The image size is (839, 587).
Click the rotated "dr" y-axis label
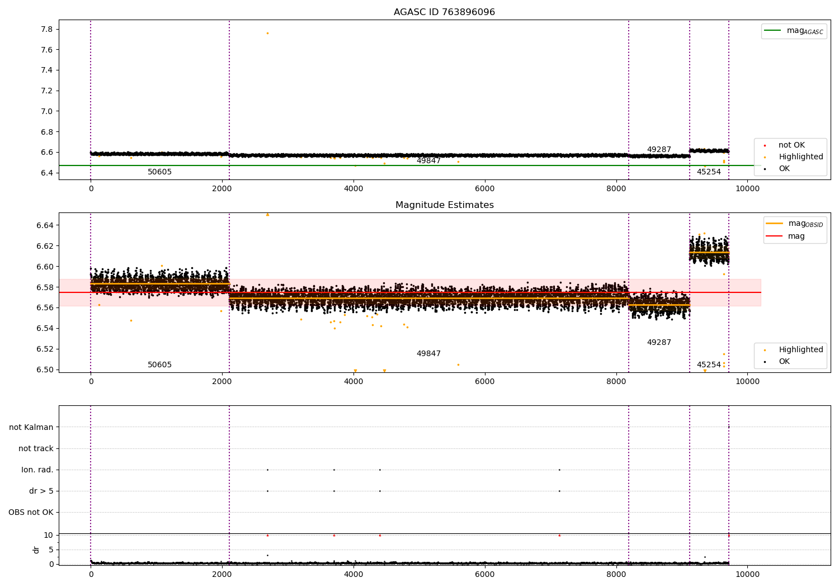[x=36, y=550]
